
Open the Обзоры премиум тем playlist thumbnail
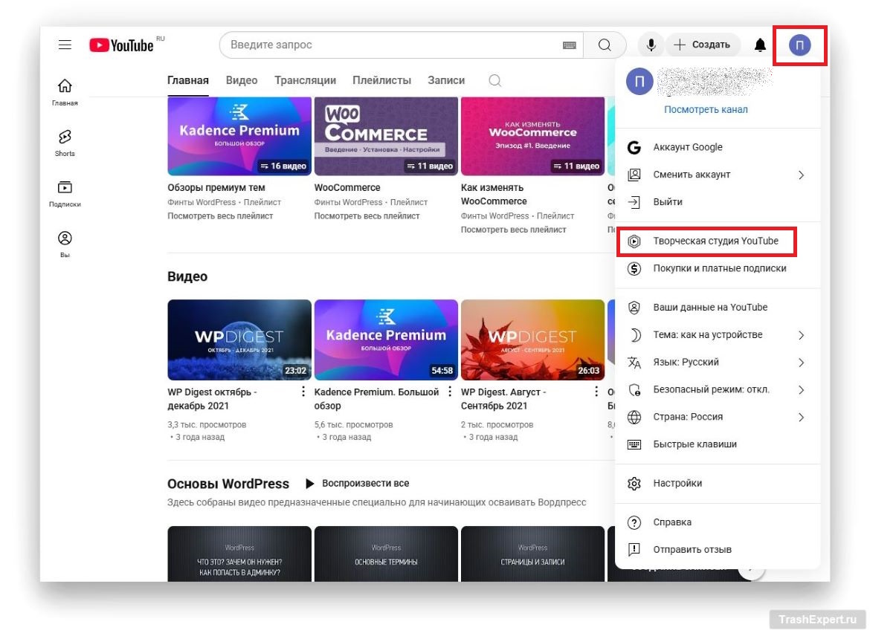pos(239,137)
